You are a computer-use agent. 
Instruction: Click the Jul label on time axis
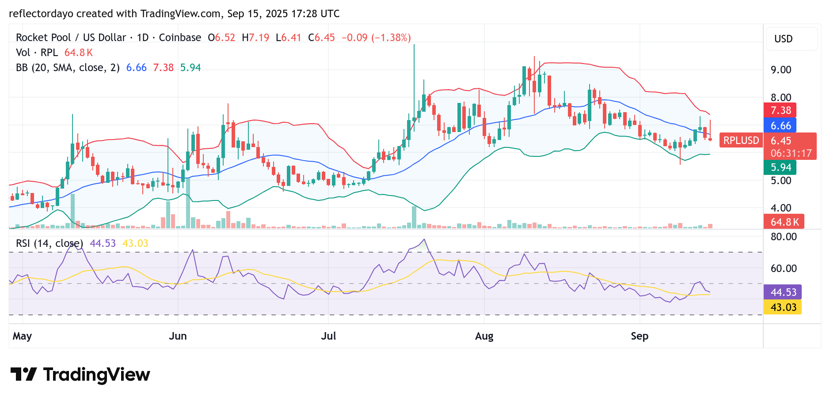(328, 336)
